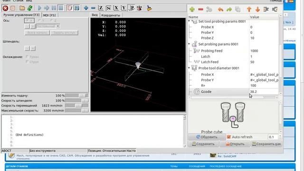Screen dimensions: 304x171
Task: Toggle optional pause icon
Action: (x=77, y=8)
